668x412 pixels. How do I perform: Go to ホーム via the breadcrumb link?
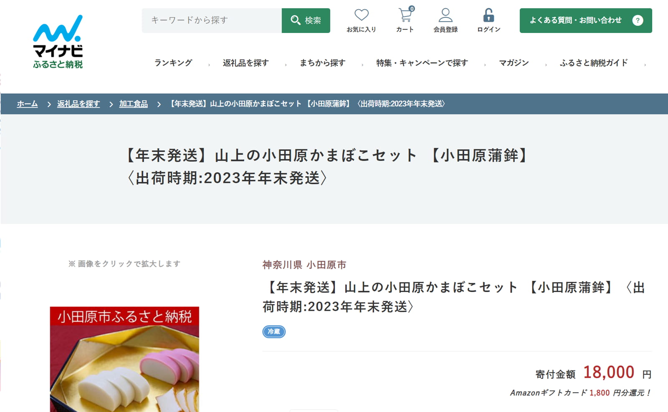pyautogui.click(x=26, y=104)
